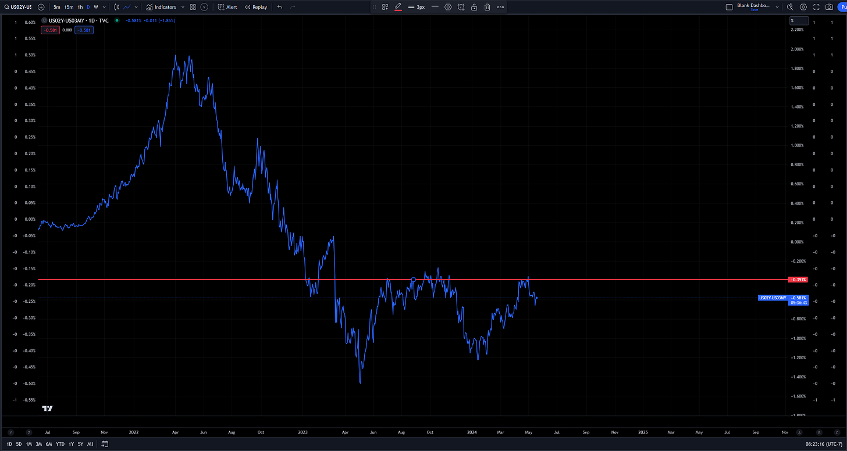Select the All date range

(90, 444)
